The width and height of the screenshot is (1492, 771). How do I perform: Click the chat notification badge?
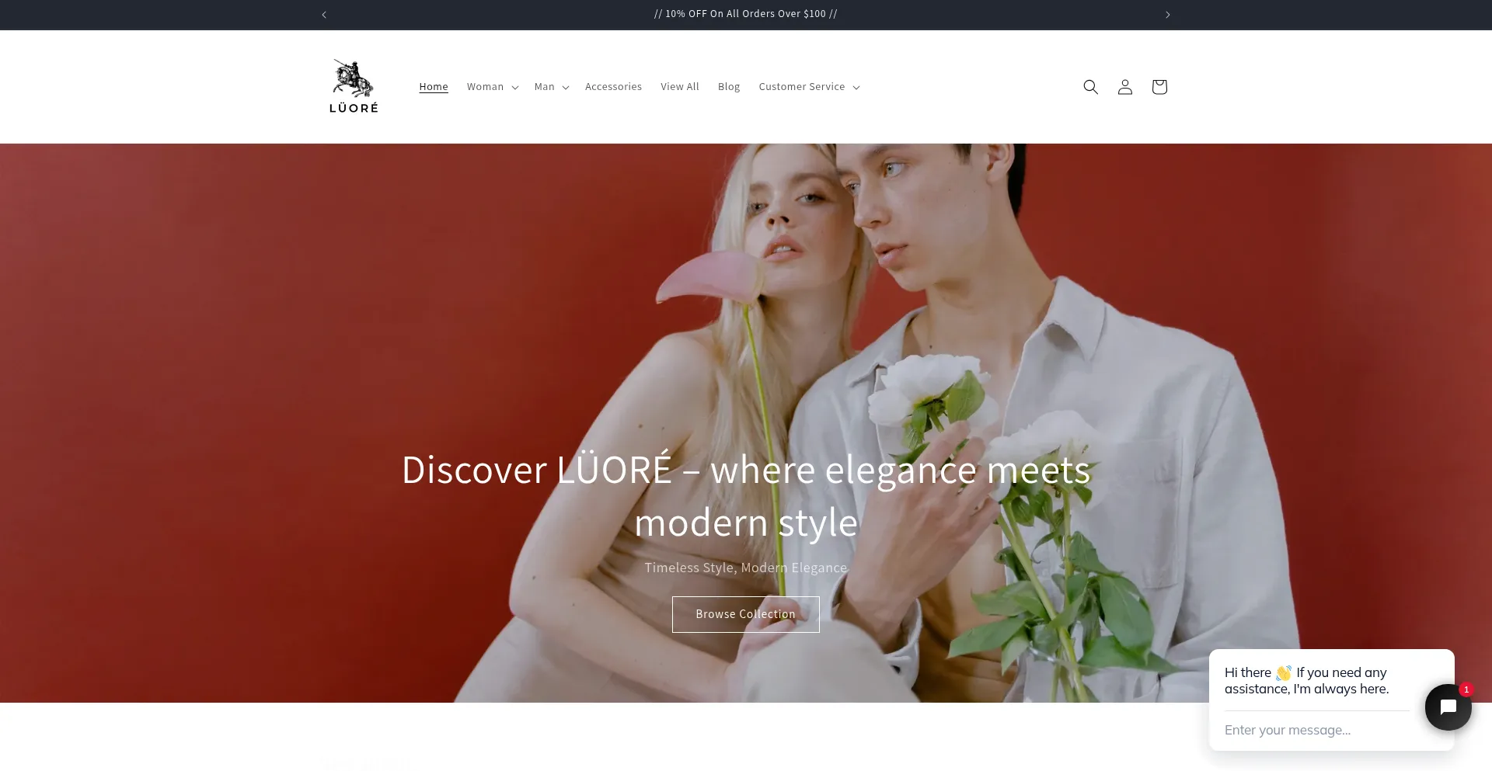1466,689
